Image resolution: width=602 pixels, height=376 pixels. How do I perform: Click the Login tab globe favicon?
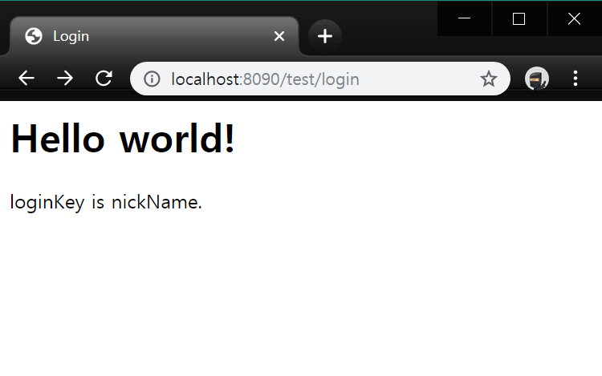(x=34, y=36)
